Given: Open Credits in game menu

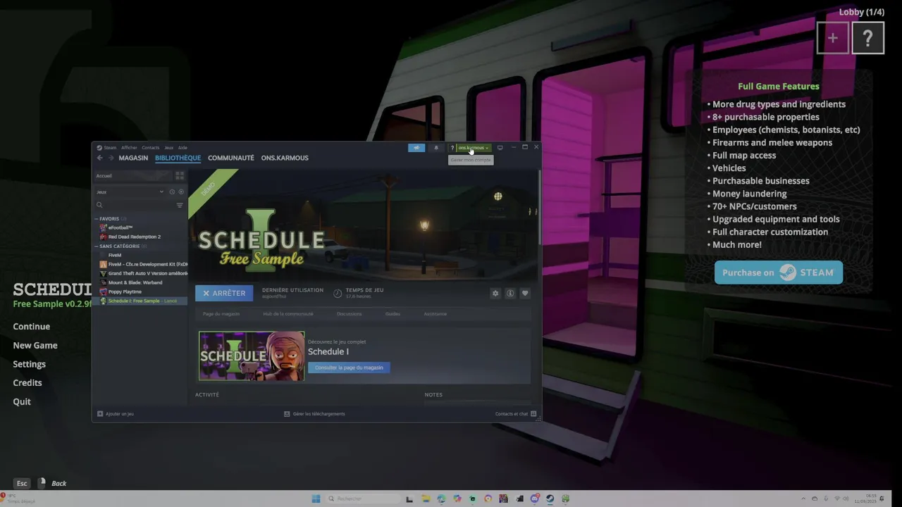Looking at the screenshot, I should (x=27, y=382).
